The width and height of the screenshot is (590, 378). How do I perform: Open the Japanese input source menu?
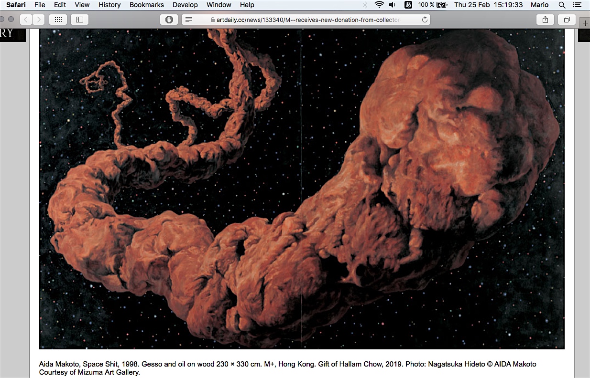click(x=408, y=5)
